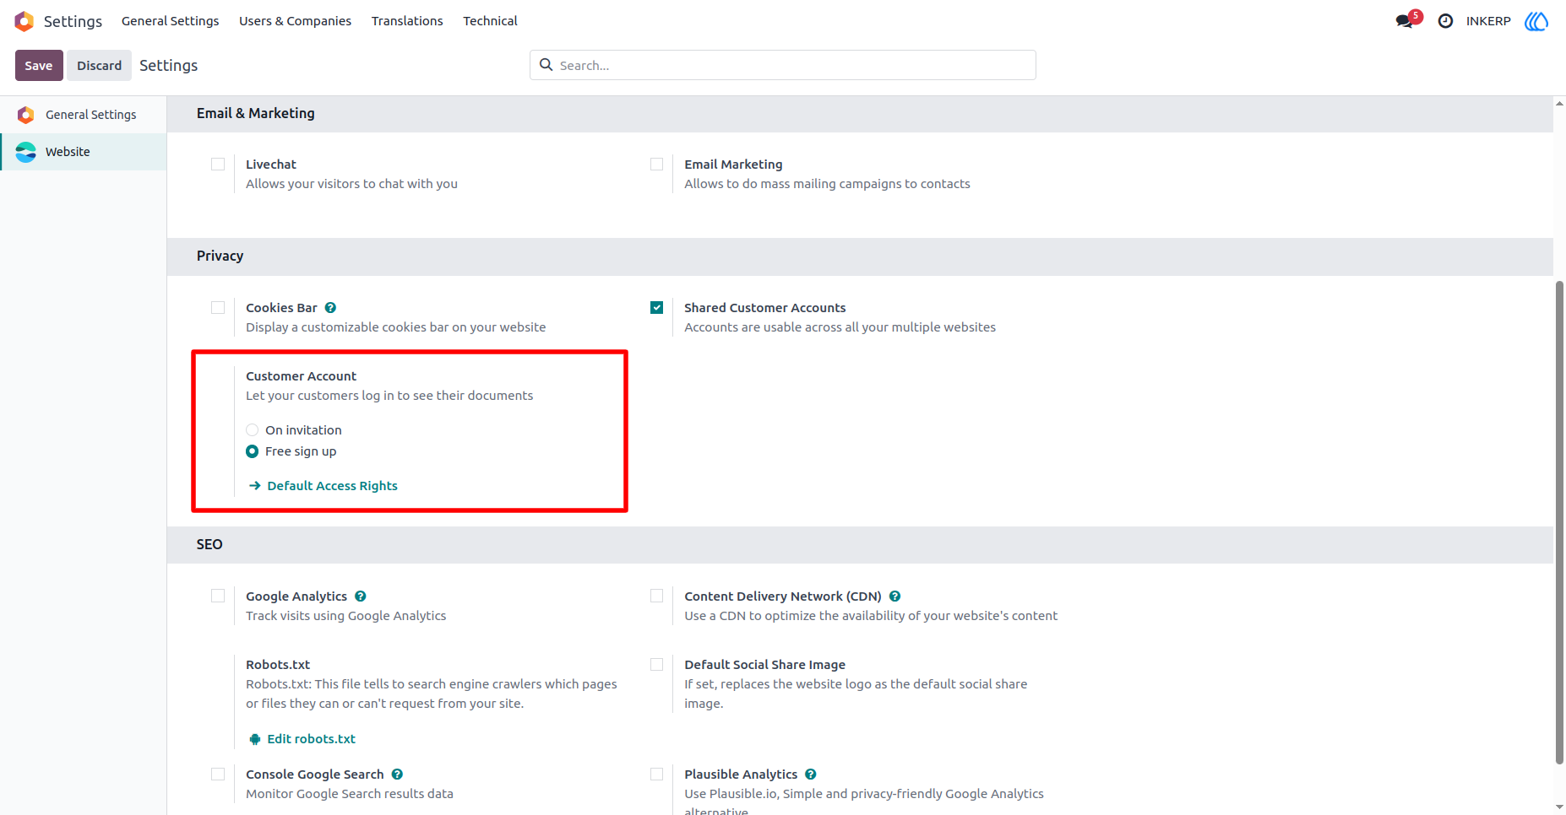Enable the Google Analytics checkbox

pos(218,596)
